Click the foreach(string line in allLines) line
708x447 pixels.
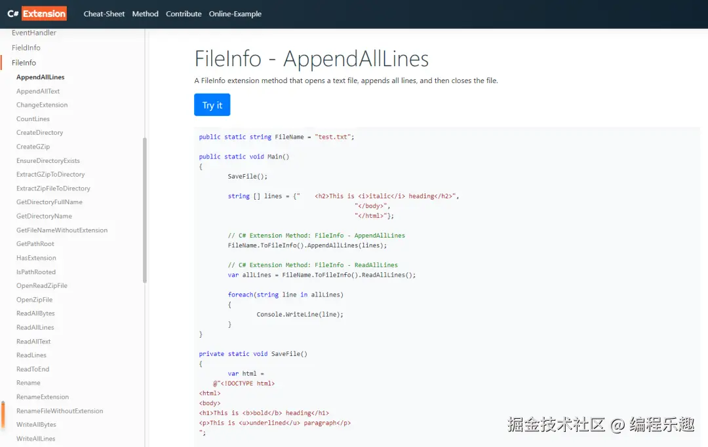[285, 295]
